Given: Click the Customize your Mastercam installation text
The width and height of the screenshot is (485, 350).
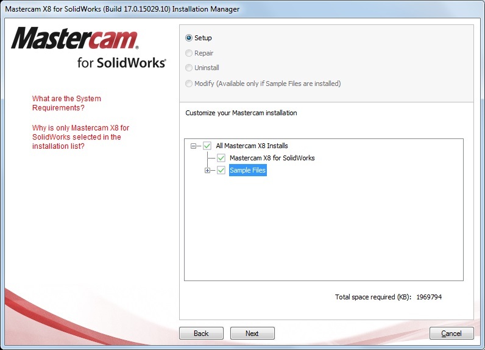Looking at the screenshot, I should 241,113.
